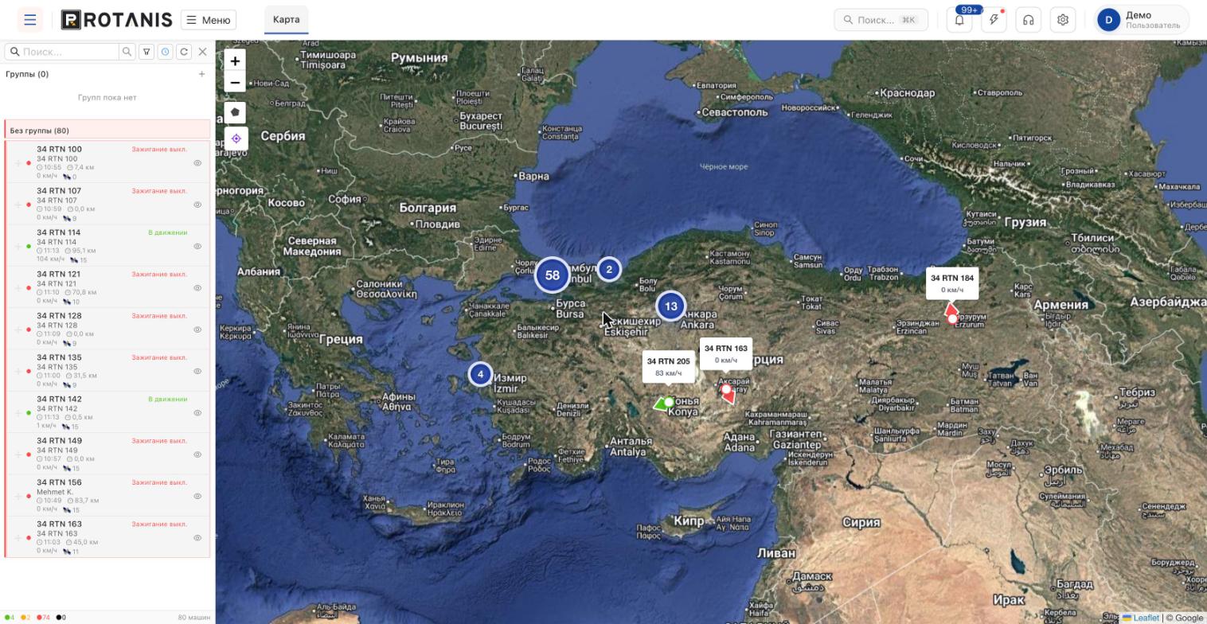Click the 34 RTN 184 map label
1207x624 pixels.
pyautogui.click(x=951, y=283)
